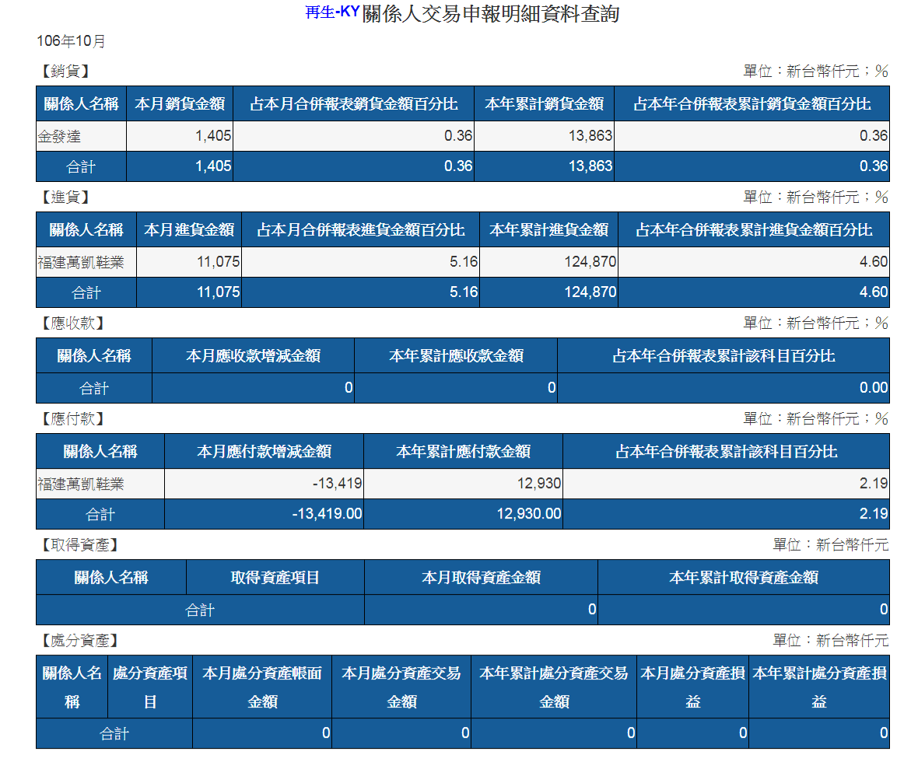Select the 金發達 related party cell

pyautogui.click(x=82, y=137)
